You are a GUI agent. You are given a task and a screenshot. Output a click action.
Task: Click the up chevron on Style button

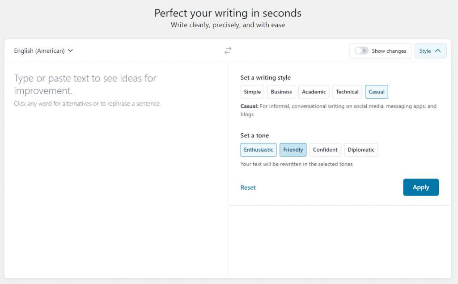(438, 51)
